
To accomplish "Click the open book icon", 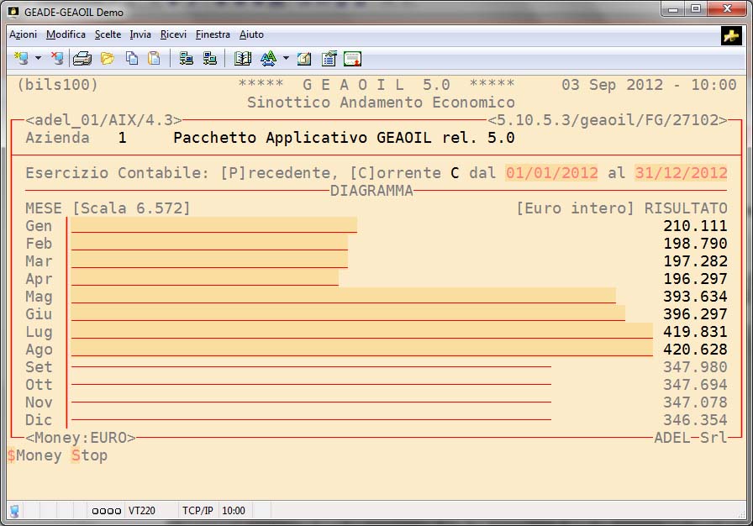I will (243, 59).
